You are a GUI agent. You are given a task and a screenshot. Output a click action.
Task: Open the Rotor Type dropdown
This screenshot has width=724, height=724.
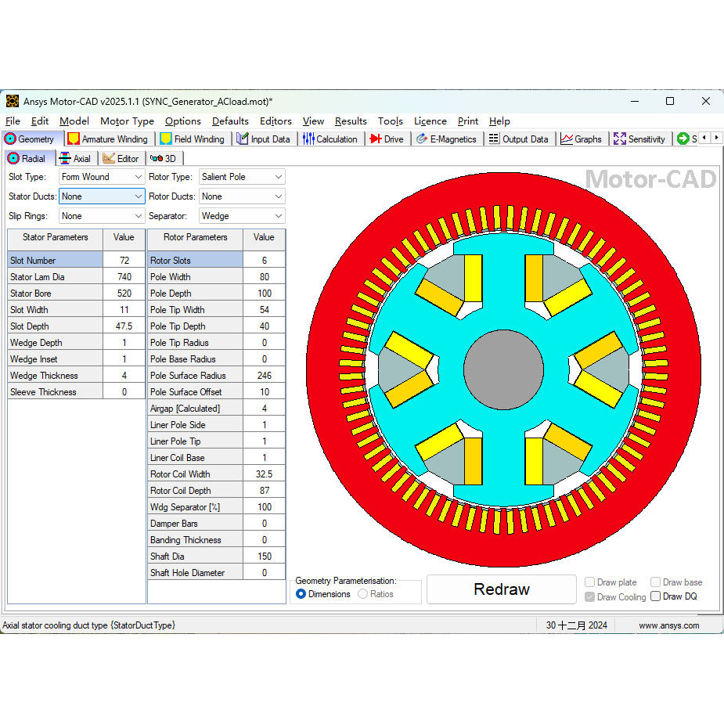(x=242, y=177)
